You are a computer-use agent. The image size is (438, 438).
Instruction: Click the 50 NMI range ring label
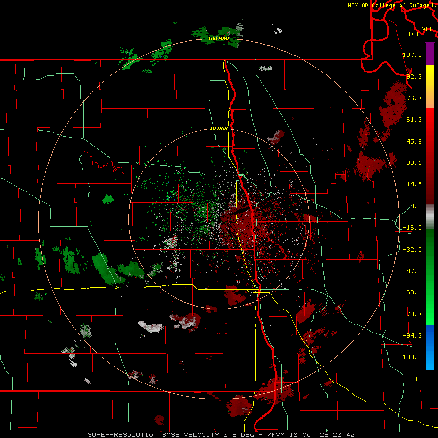[x=219, y=128]
